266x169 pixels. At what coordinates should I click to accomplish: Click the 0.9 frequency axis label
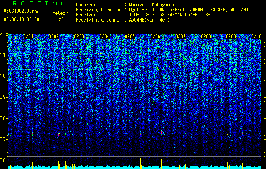tap(3, 97)
